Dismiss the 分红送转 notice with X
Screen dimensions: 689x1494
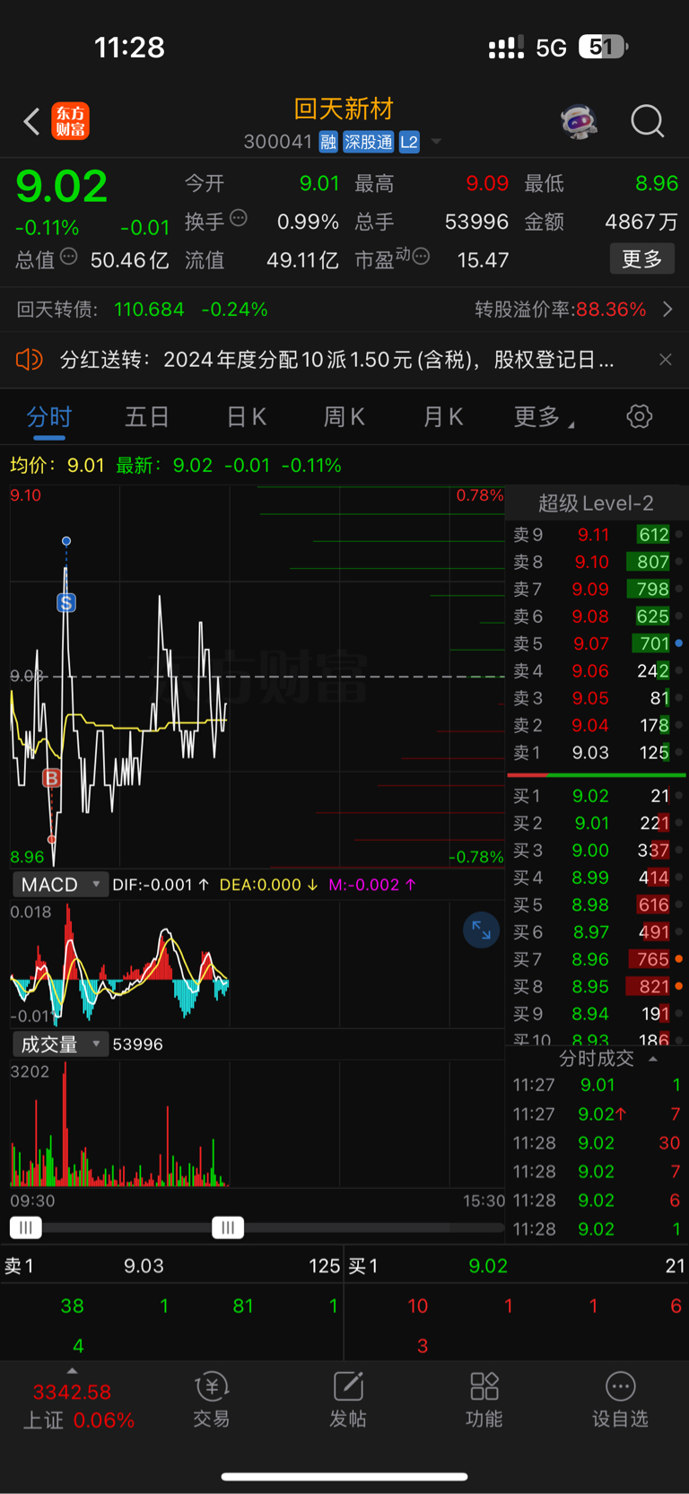(665, 360)
